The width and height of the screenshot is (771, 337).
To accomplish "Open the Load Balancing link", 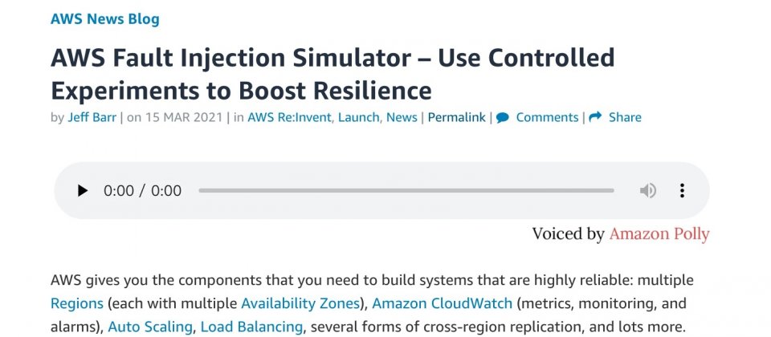I will pos(251,327).
